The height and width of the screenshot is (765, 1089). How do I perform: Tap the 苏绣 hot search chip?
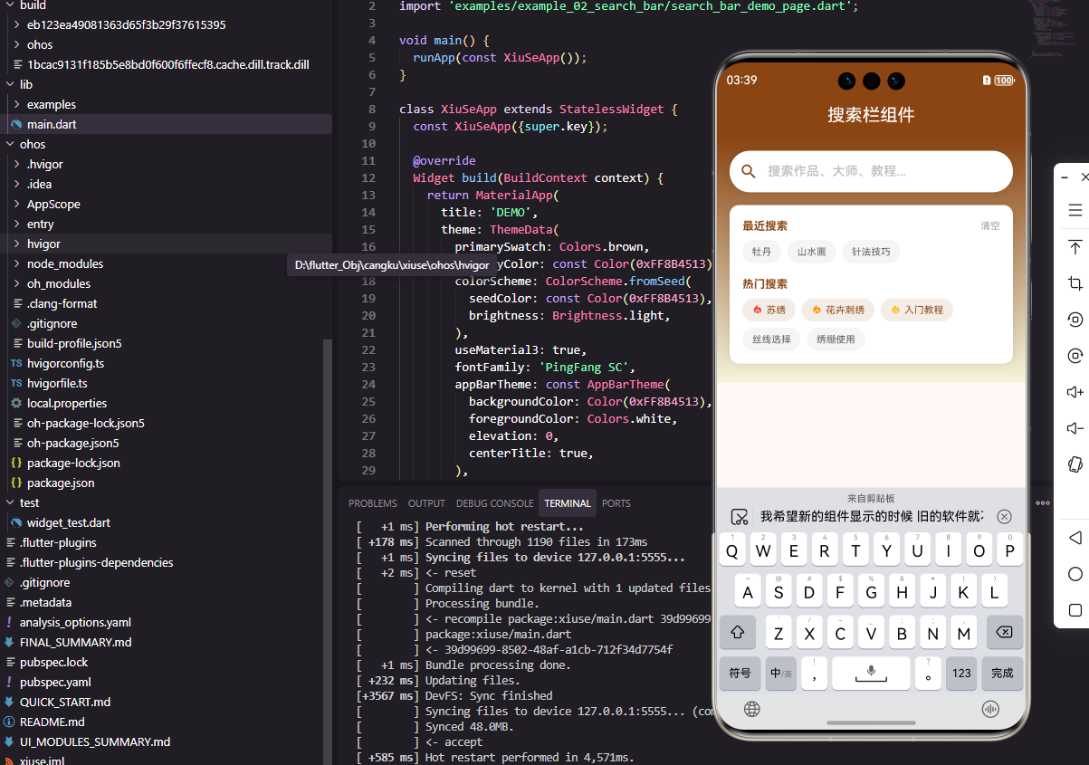point(769,310)
